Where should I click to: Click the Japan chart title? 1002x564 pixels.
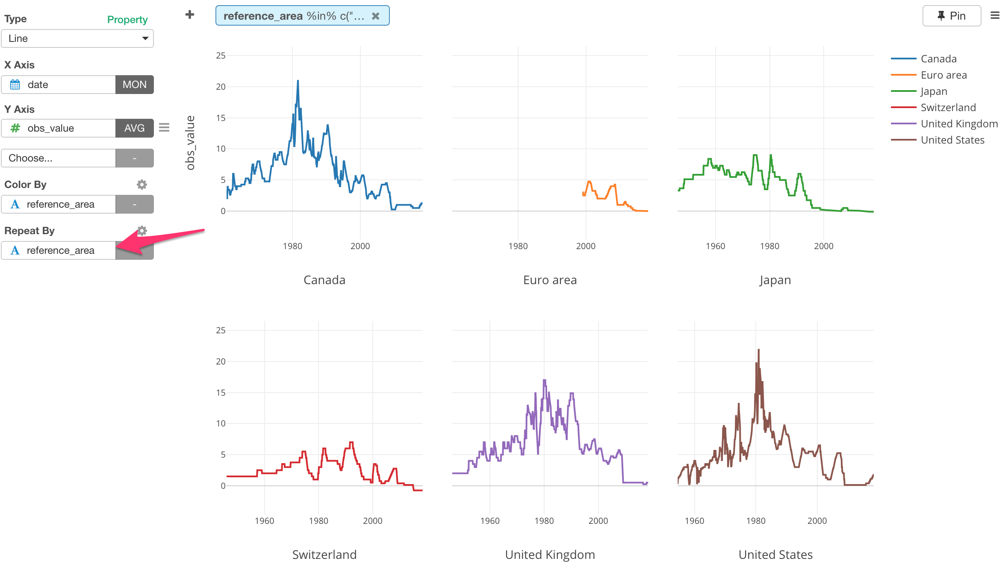pos(775,280)
